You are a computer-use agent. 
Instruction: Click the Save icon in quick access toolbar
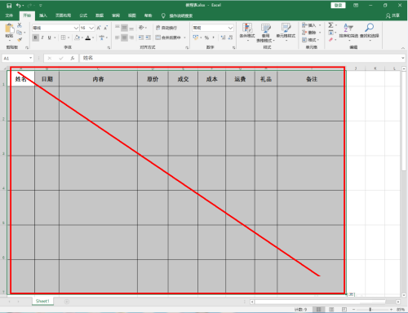pyautogui.click(x=9, y=6)
